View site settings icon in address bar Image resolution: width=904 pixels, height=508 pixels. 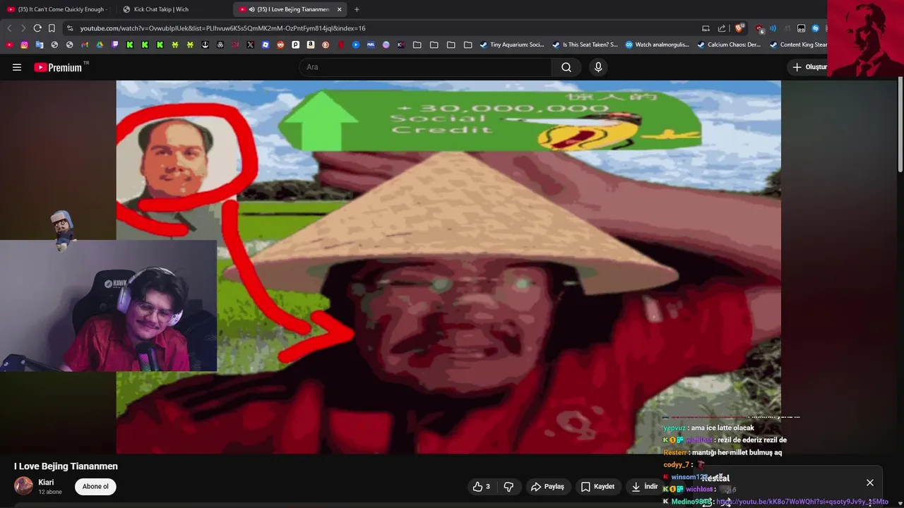pos(70,28)
